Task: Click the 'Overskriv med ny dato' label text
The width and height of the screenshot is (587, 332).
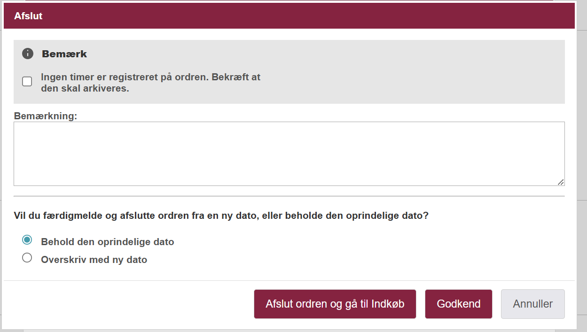Action: [x=94, y=260]
